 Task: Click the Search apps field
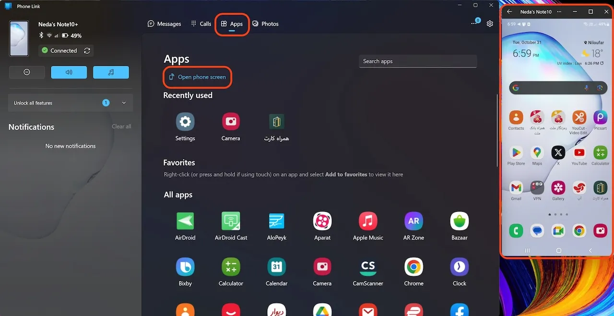(418, 61)
